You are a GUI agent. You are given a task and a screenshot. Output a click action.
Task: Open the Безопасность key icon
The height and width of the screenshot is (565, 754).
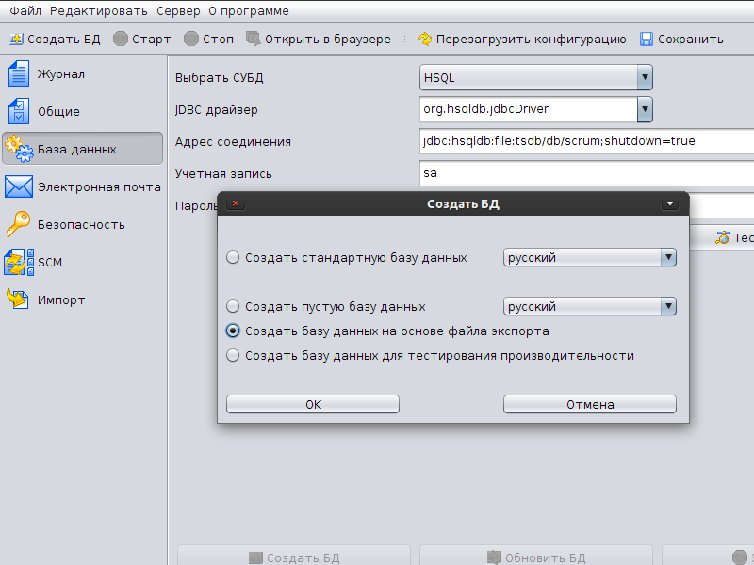click(19, 224)
